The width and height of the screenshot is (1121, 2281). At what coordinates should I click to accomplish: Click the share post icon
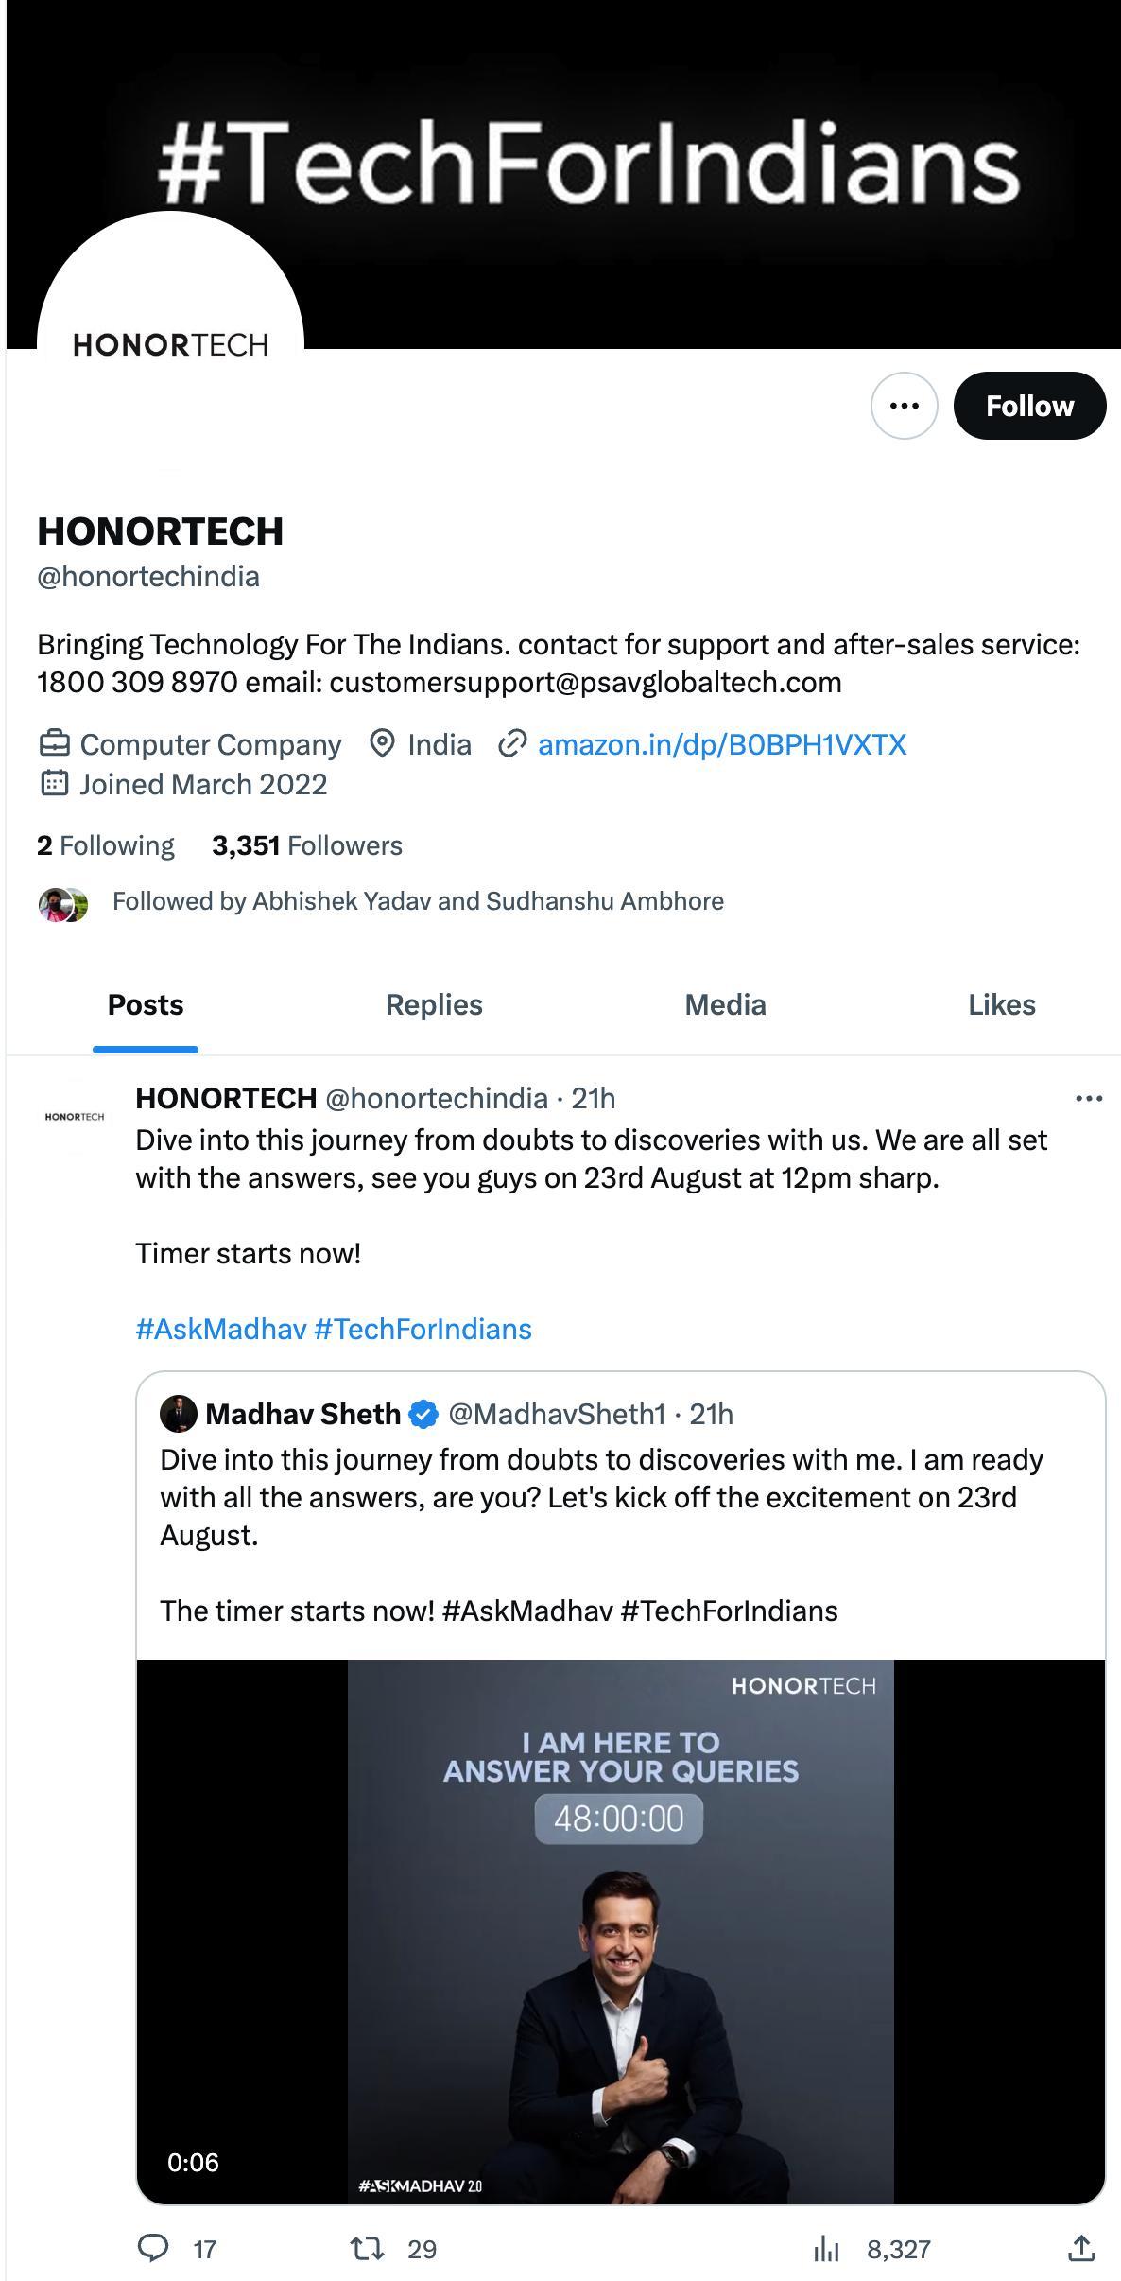(x=1081, y=2248)
